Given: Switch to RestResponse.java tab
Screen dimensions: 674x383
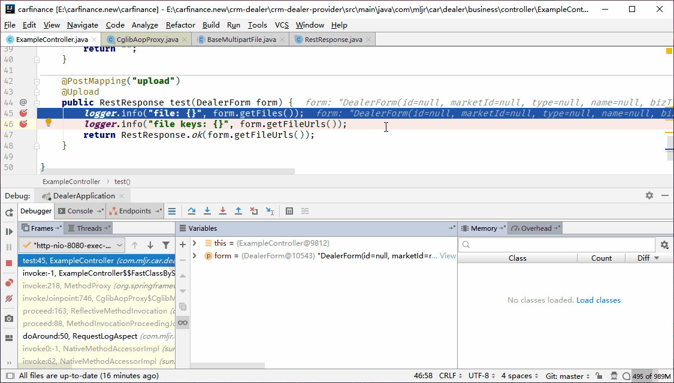Looking at the screenshot, I should (x=333, y=40).
